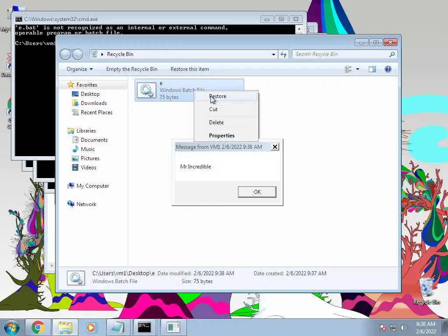Click the search magnifier icon
This screenshot has width=448, height=336.
pyautogui.click(x=392, y=54)
